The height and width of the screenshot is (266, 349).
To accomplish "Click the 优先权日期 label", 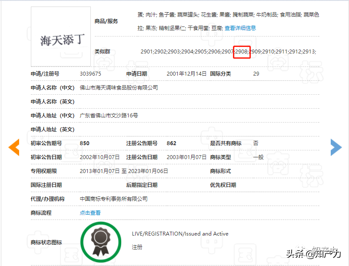I will coord(223,185).
